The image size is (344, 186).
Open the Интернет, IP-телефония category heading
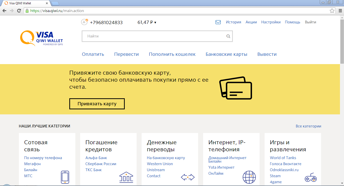(227, 146)
